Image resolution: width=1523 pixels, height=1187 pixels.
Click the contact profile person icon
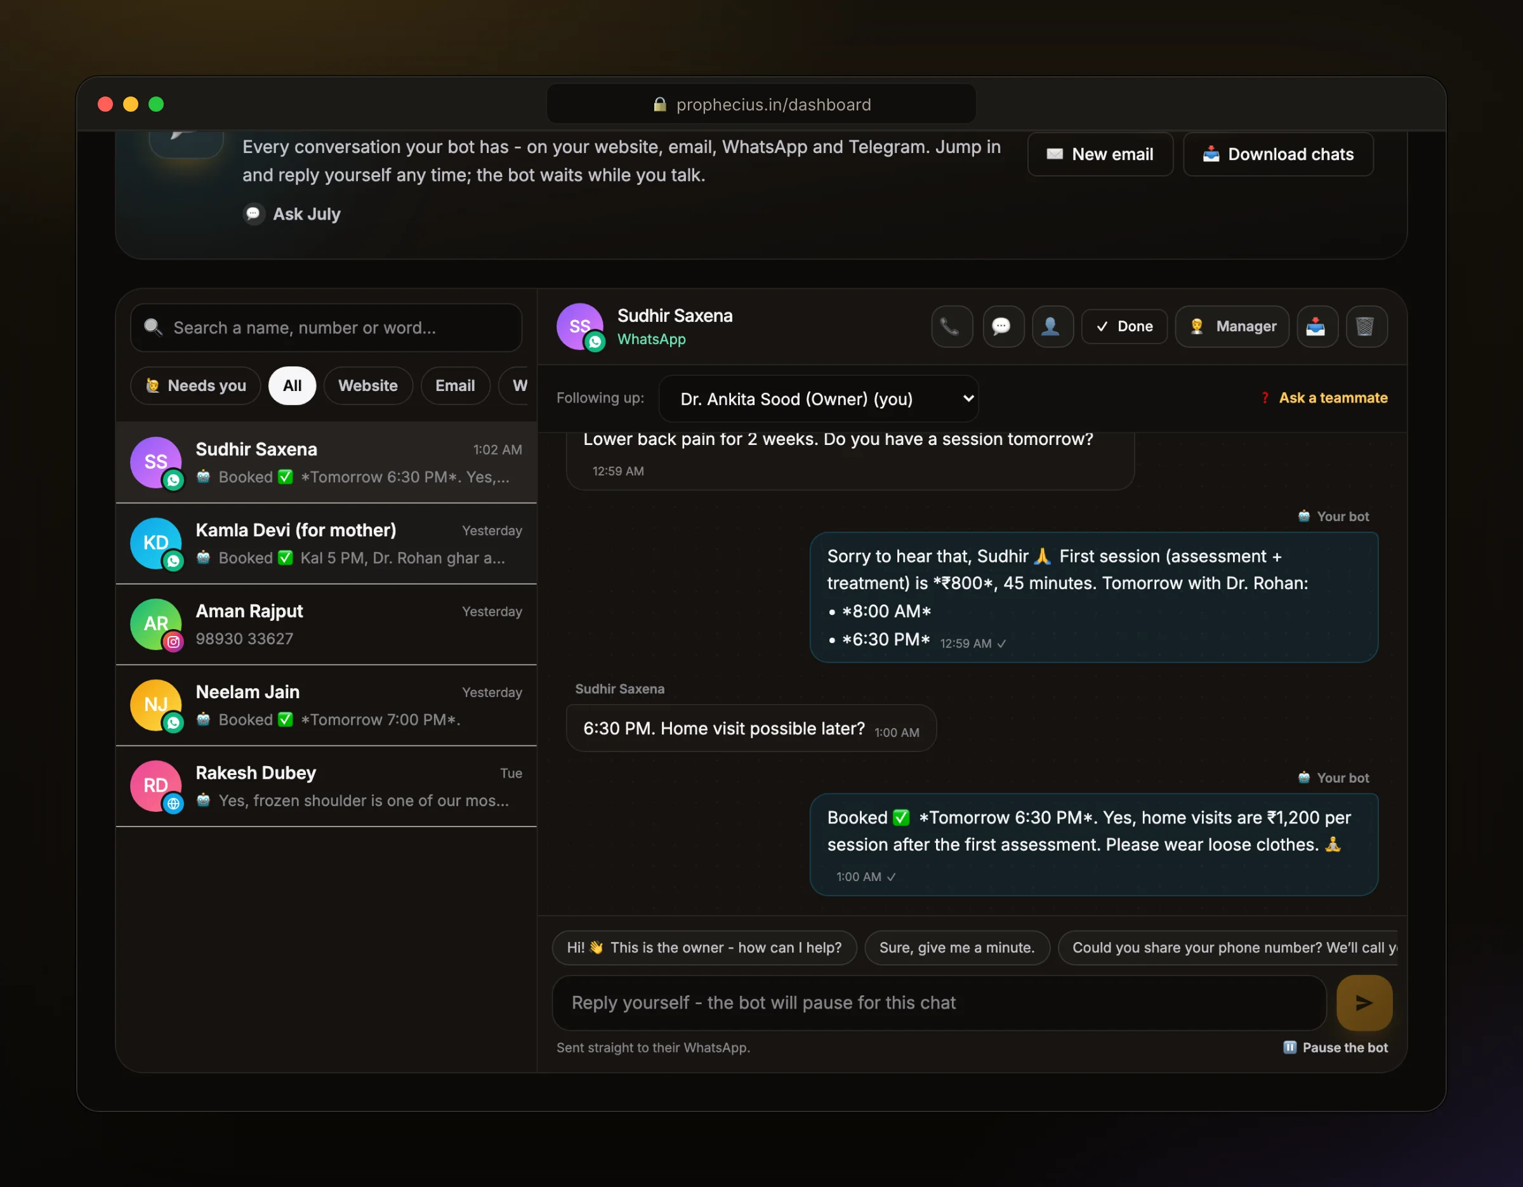1052,326
